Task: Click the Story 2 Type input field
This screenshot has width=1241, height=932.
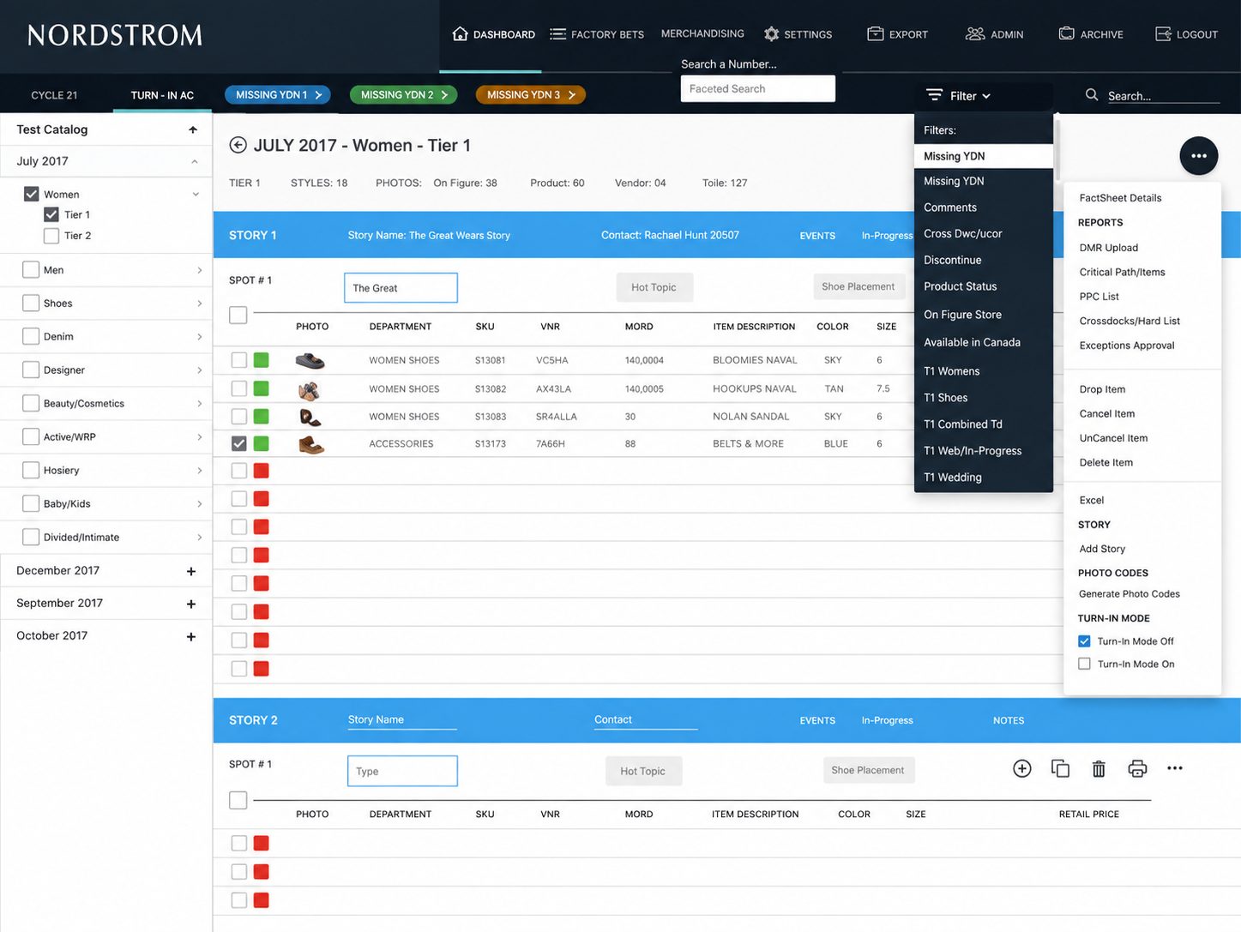Action: [402, 771]
